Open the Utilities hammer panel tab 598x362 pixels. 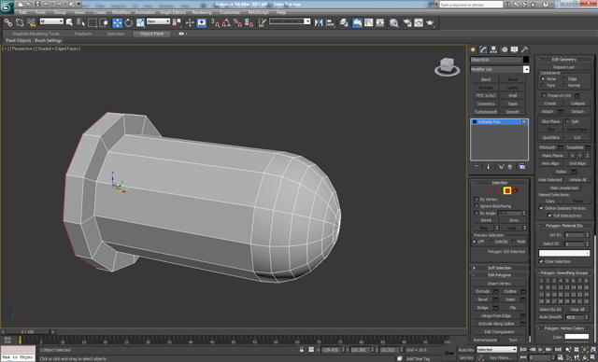point(525,49)
